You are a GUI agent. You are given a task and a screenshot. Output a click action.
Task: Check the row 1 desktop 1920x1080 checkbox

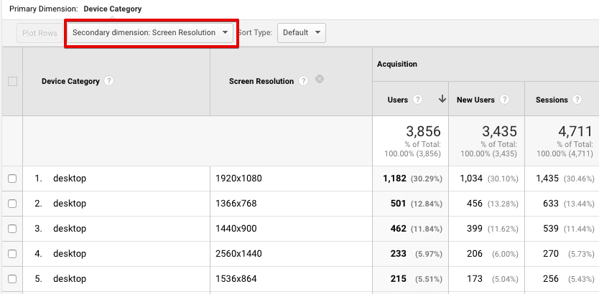tap(12, 179)
